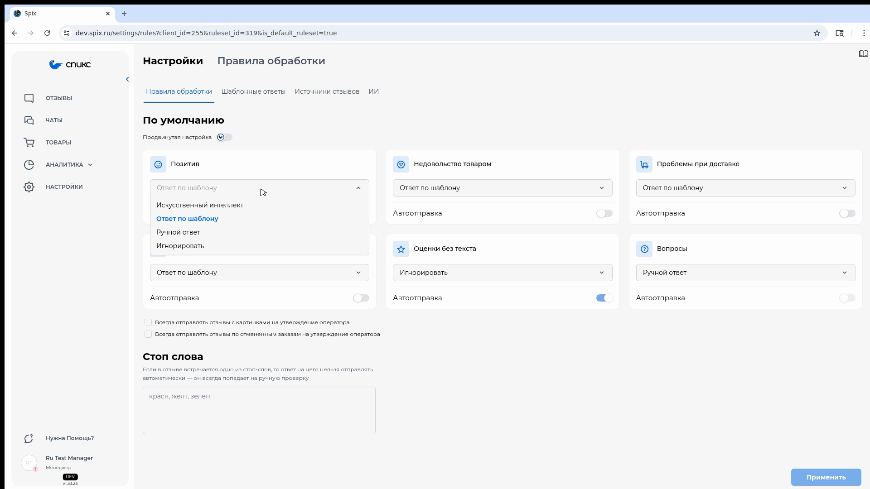The image size is (870, 489).
Task: Open the Товары shopping cart icon
Action: 29,143
